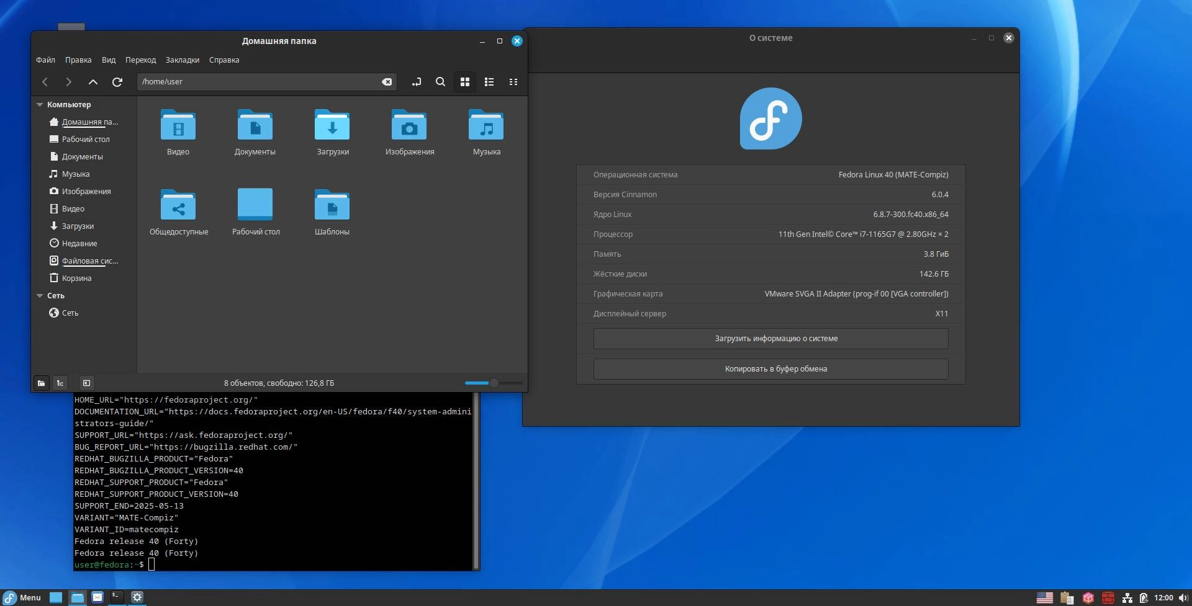Reload the current folder view

click(117, 82)
